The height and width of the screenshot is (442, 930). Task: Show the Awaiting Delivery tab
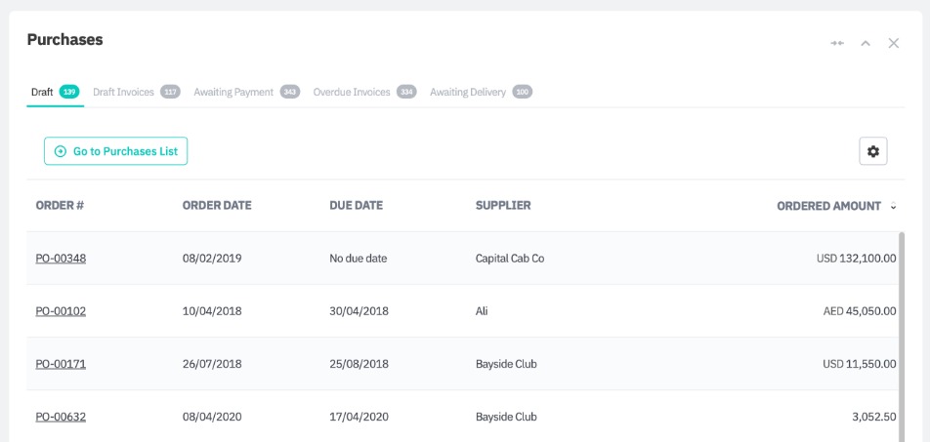click(x=468, y=92)
